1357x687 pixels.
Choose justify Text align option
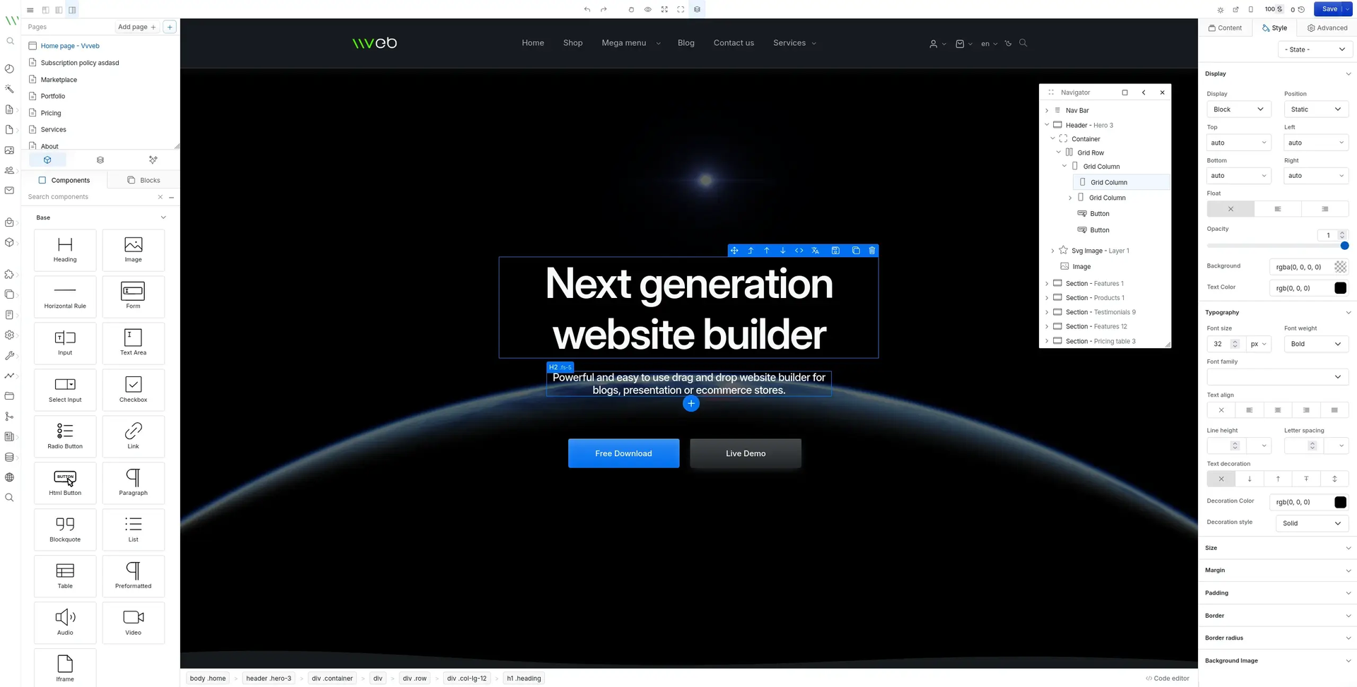tap(1334, 410)
